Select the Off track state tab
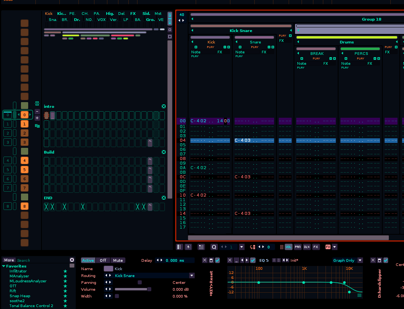The image size is (404, 309). click(103, 261)
